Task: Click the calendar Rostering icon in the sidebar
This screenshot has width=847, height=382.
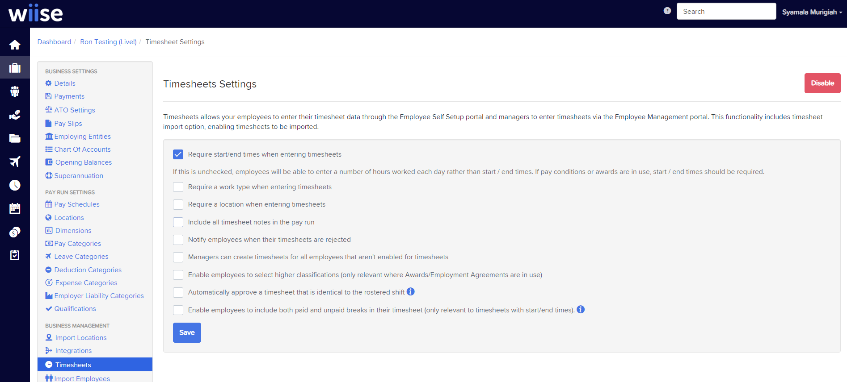Action: pyautogui.click(x=15, y=208)
